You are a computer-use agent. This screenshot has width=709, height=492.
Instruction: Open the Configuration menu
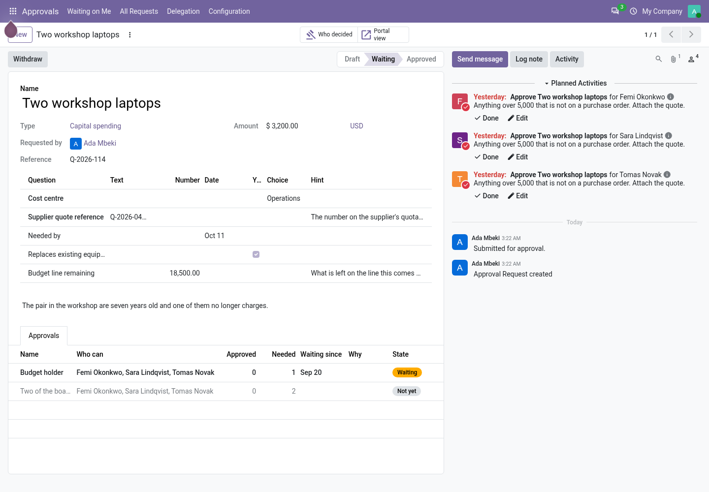pos(229,11)
